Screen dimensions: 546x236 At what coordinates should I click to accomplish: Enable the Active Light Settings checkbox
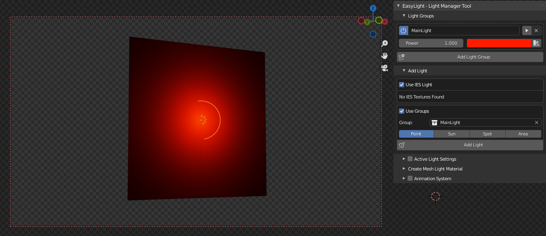coord(410,159)
